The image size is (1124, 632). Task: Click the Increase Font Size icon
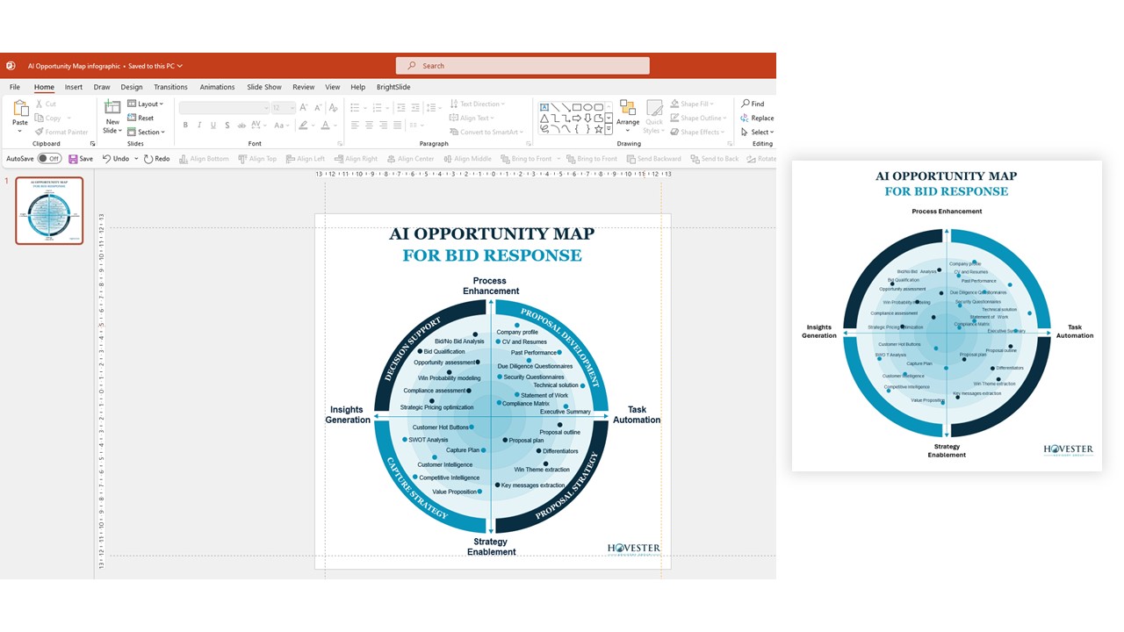click(x=304, y=107)
